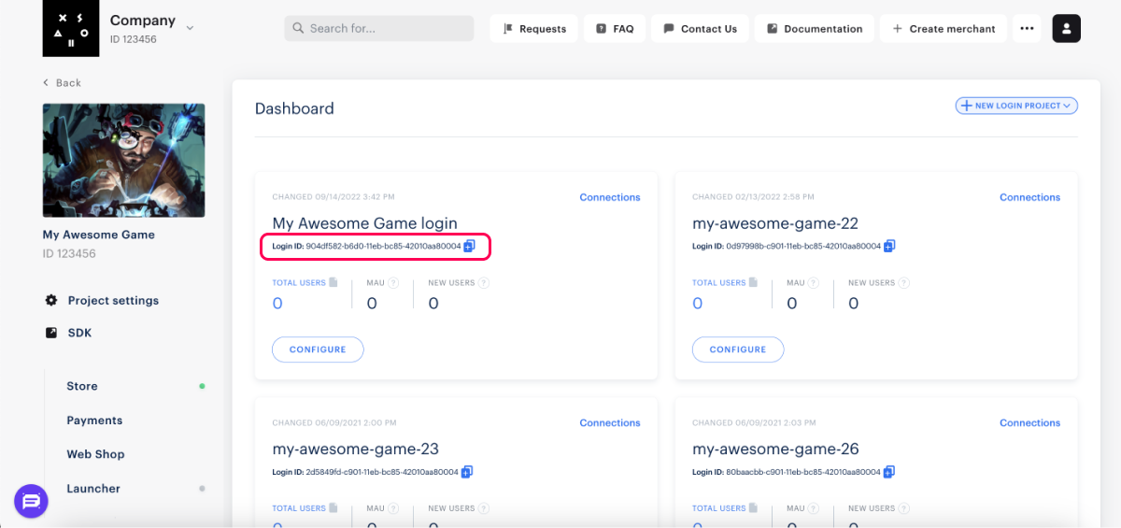Open the Store sidebar item
The image size is (1121, 528).
(82, 386)
